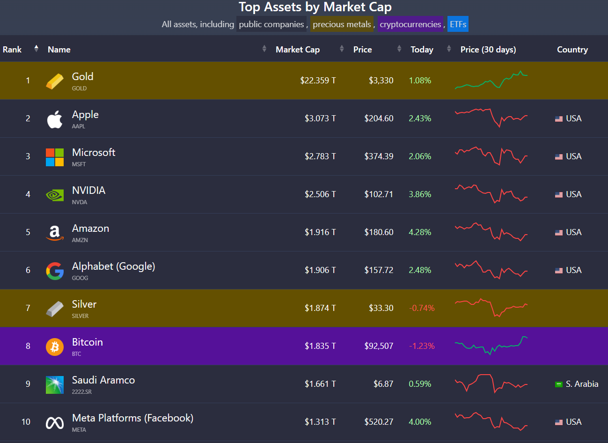Click Amazon's 4.28% daily change
608x443 pixels.
point(420,232)
